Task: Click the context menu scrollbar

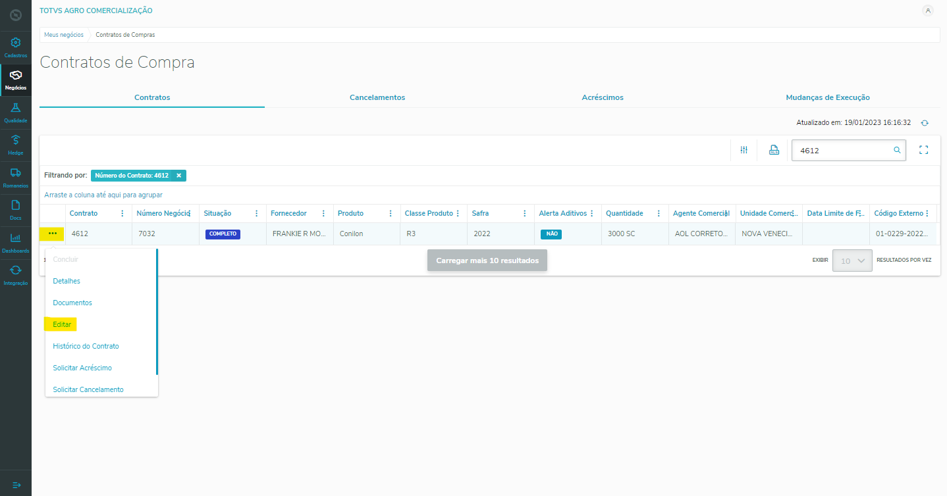Action: coord(157,312)
